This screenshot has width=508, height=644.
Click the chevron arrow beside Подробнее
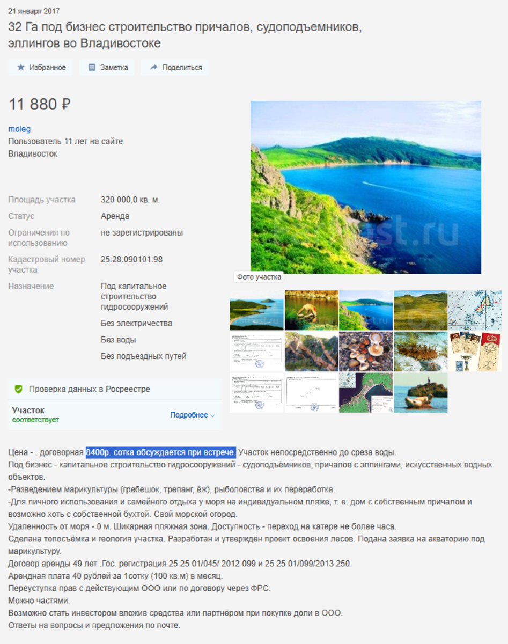(212, 415)
